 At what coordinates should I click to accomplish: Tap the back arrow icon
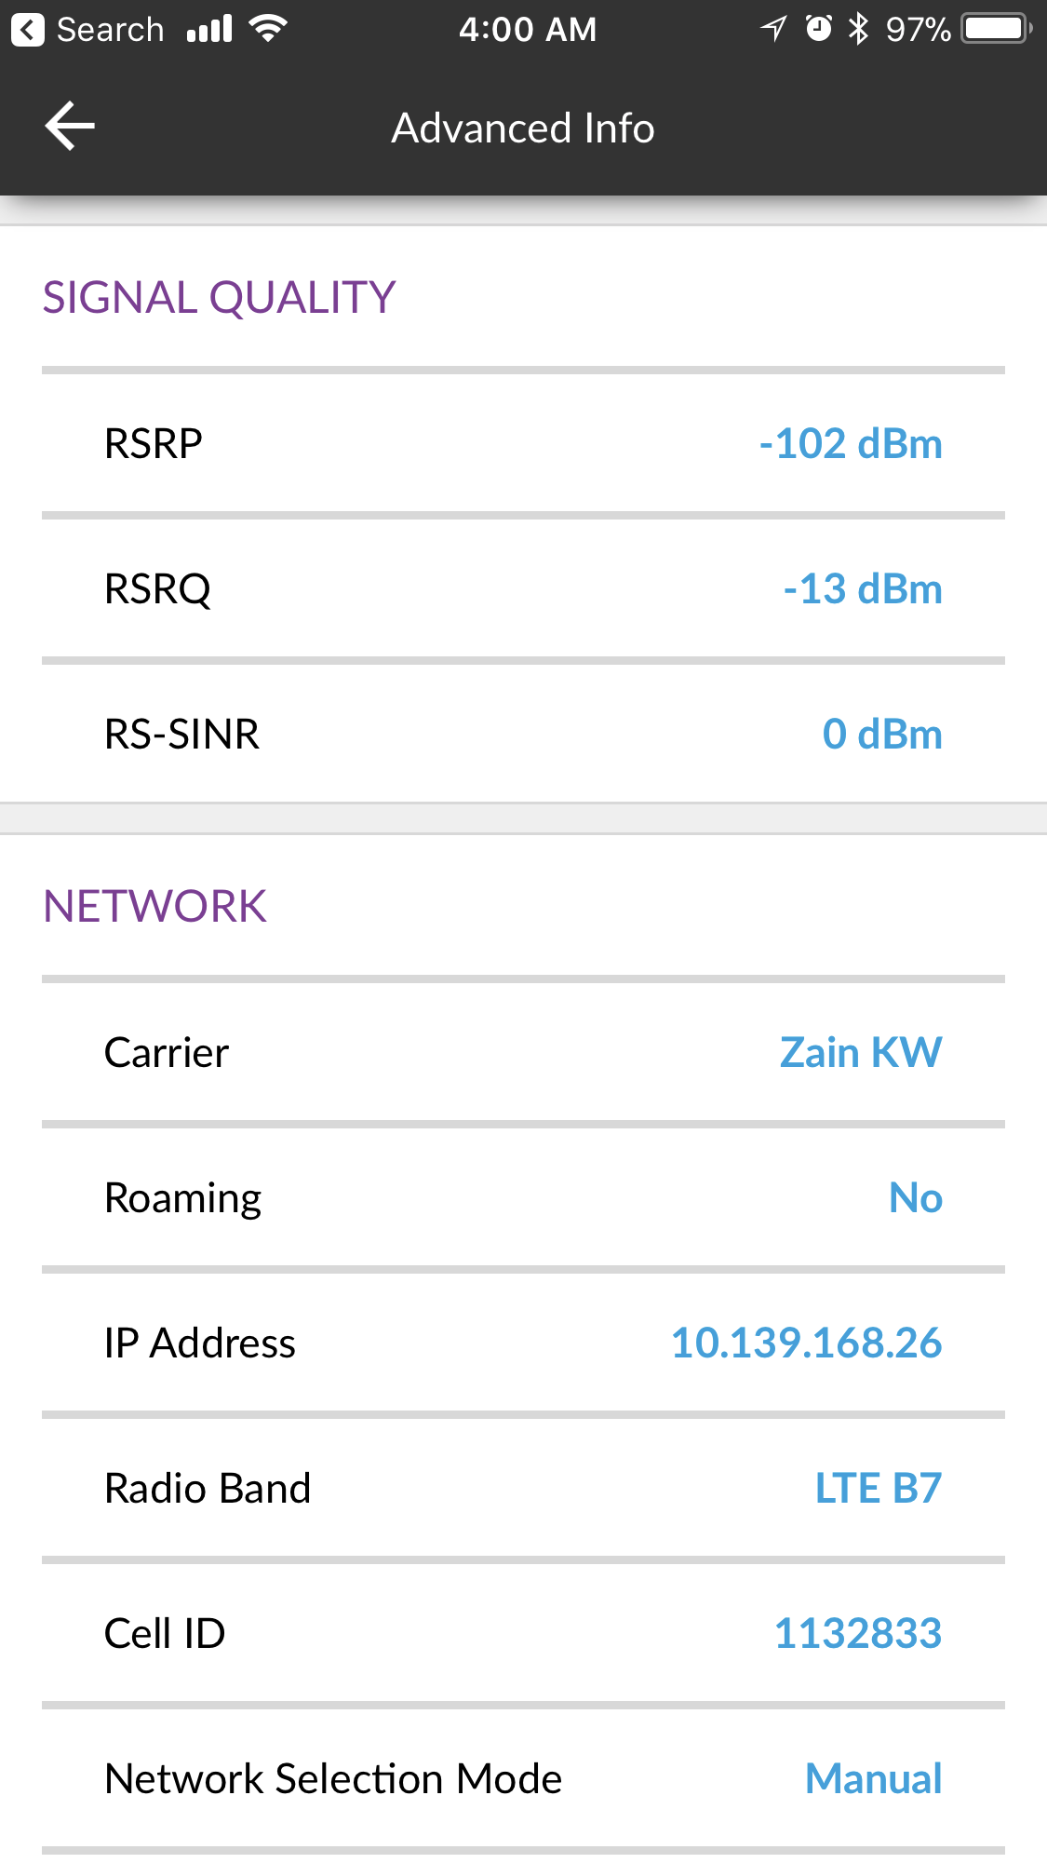click(x=70, y=127)
